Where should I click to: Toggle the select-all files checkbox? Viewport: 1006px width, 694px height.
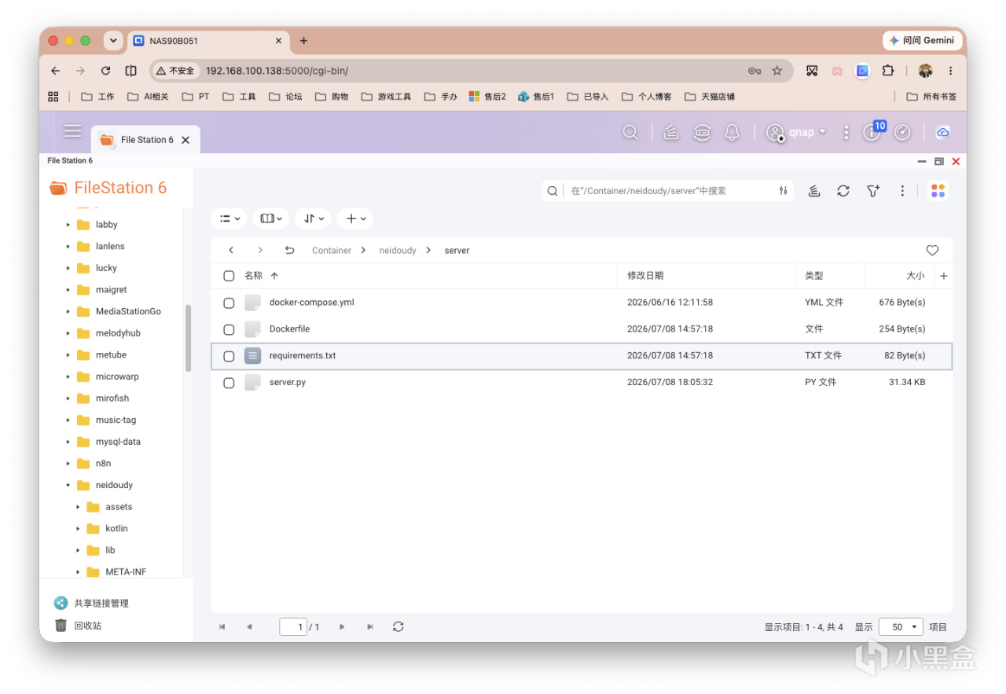tap(229, 276)
